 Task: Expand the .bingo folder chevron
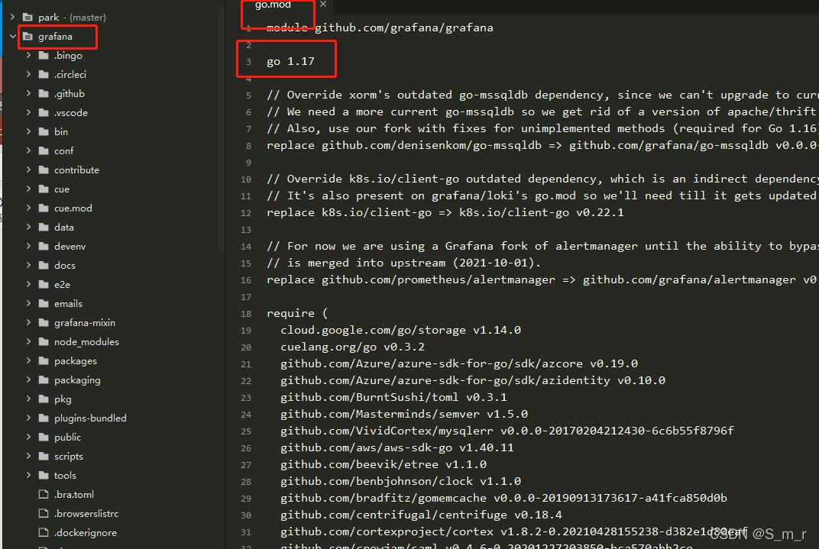click(29, 55)
